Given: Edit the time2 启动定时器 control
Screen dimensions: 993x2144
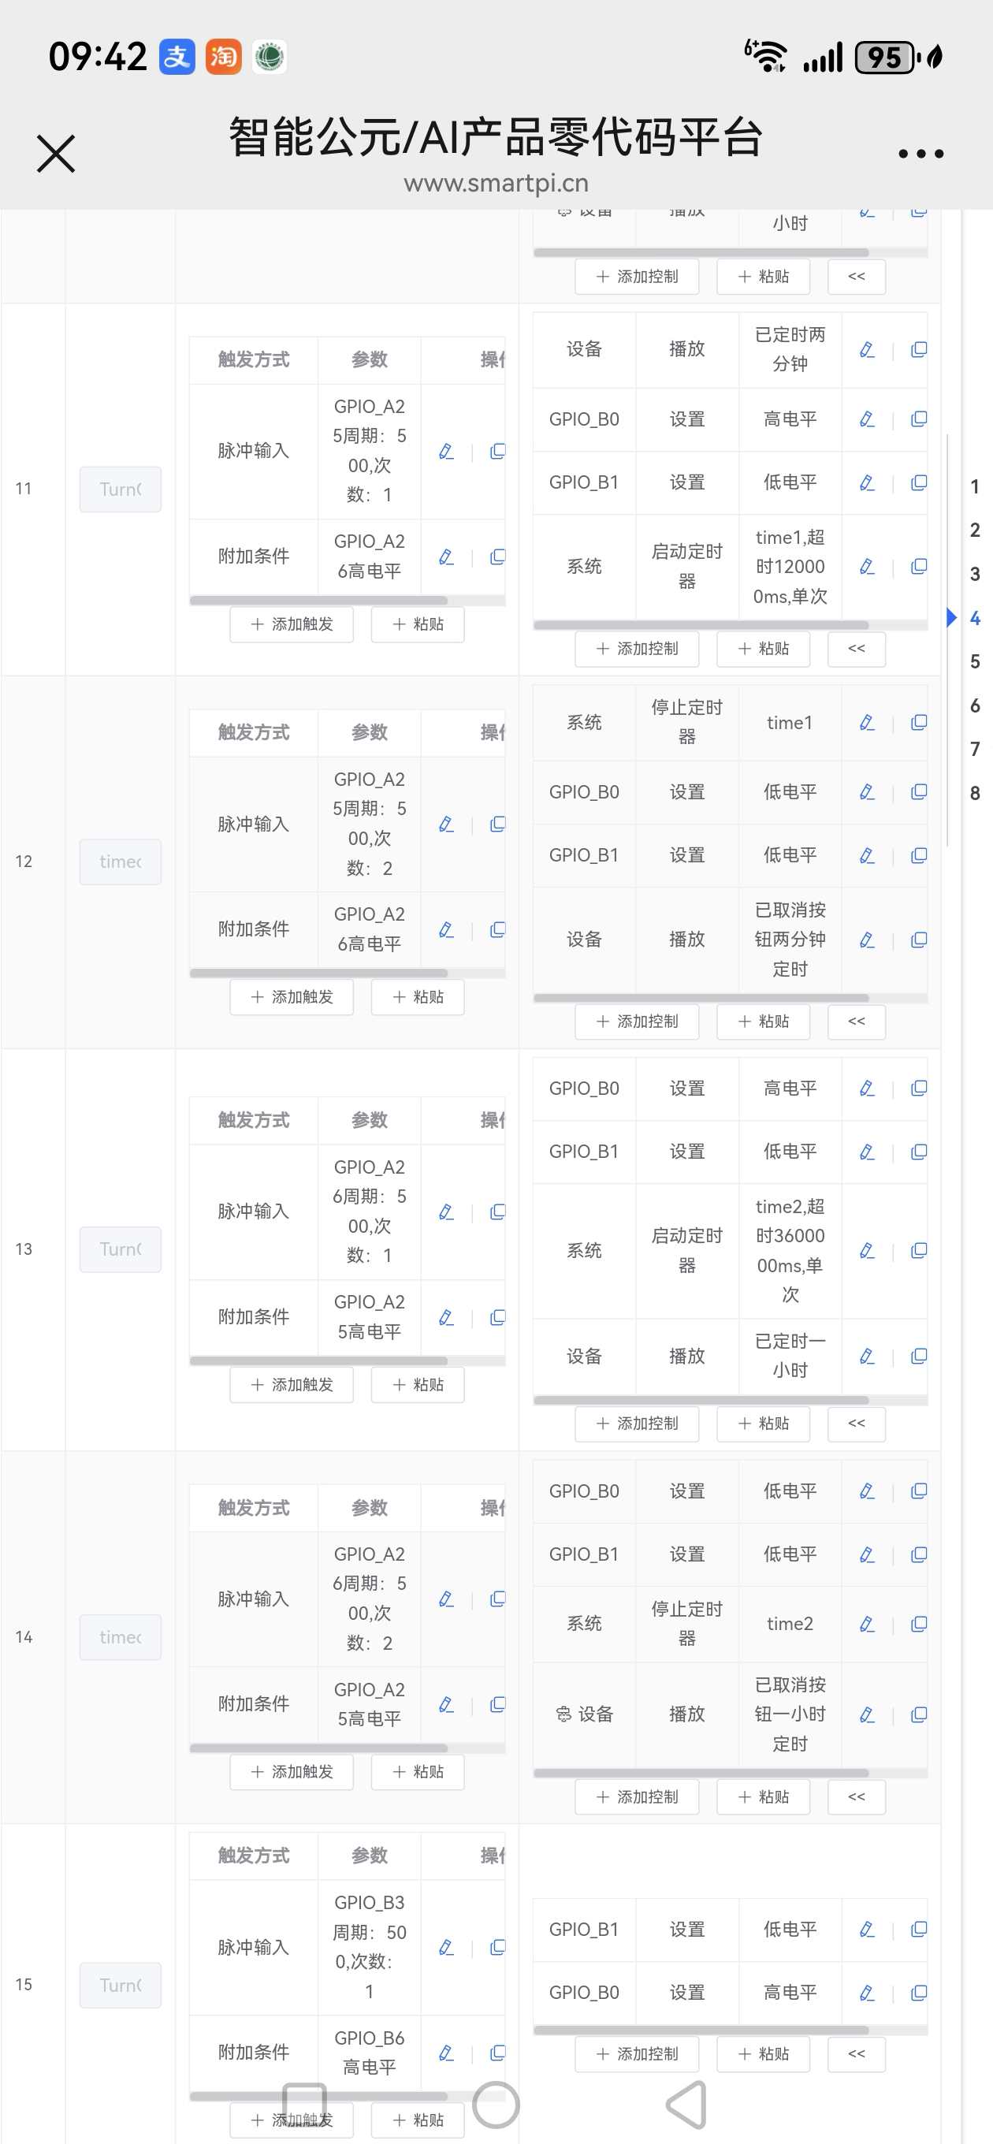Looking at the screenshot, I should tap(866, 1250).
